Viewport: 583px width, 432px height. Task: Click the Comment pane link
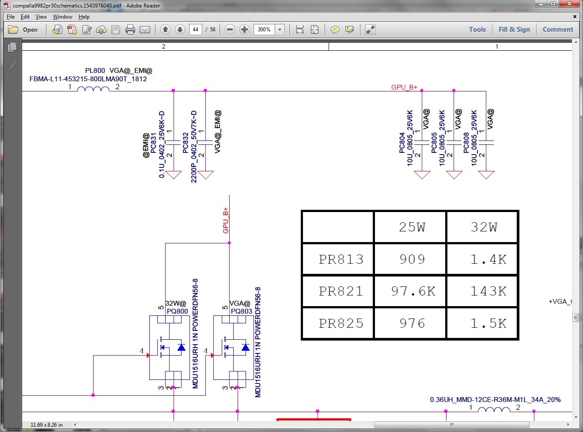click(x=558, y=30)
